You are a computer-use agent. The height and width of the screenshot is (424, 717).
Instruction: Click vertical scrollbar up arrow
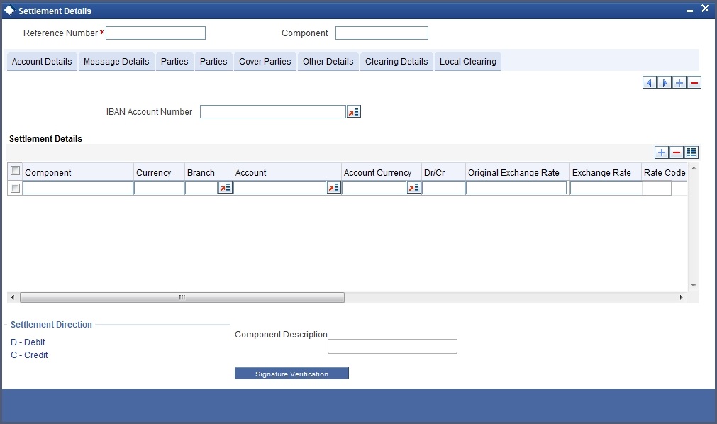[693, 168]
